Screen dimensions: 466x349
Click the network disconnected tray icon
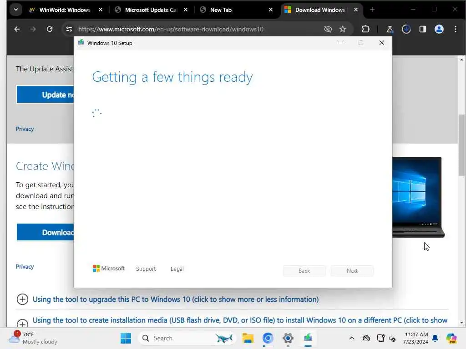[393, 339]
